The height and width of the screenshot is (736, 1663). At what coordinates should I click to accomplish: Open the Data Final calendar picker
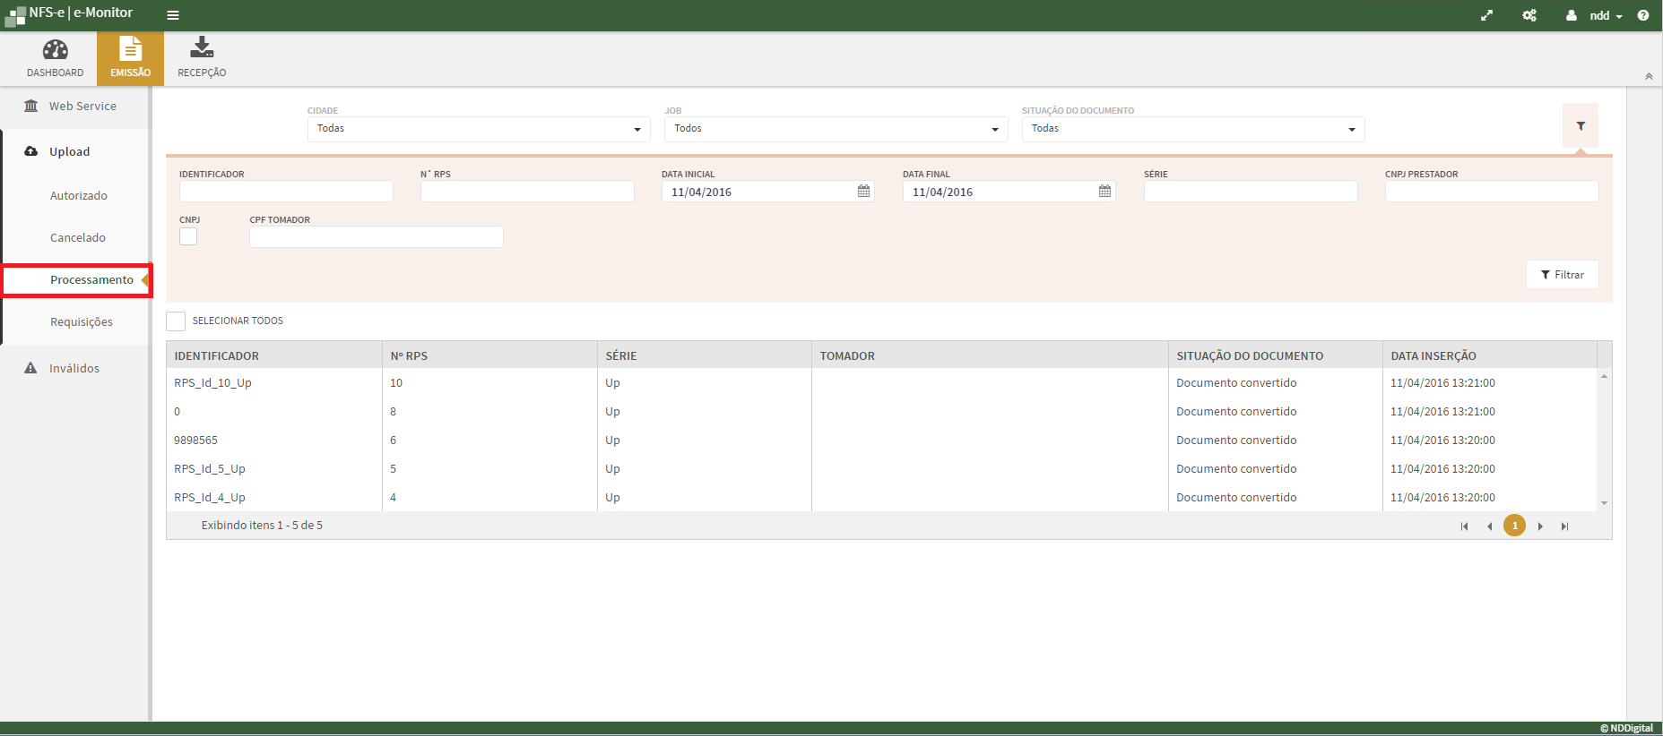coord(1104,192)
